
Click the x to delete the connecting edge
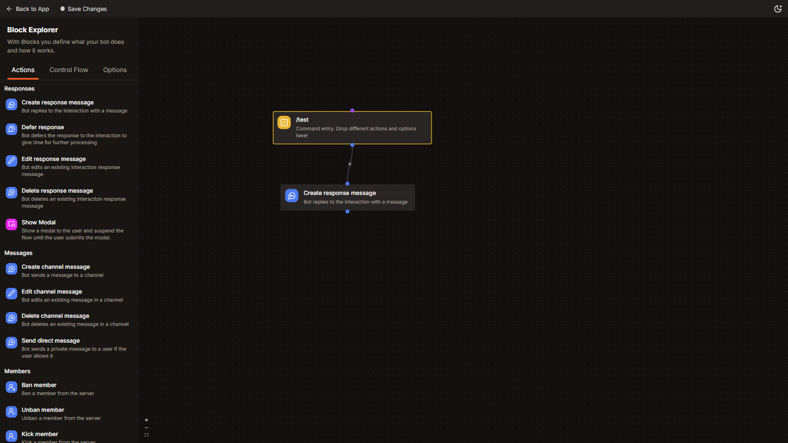click(350, 164)
